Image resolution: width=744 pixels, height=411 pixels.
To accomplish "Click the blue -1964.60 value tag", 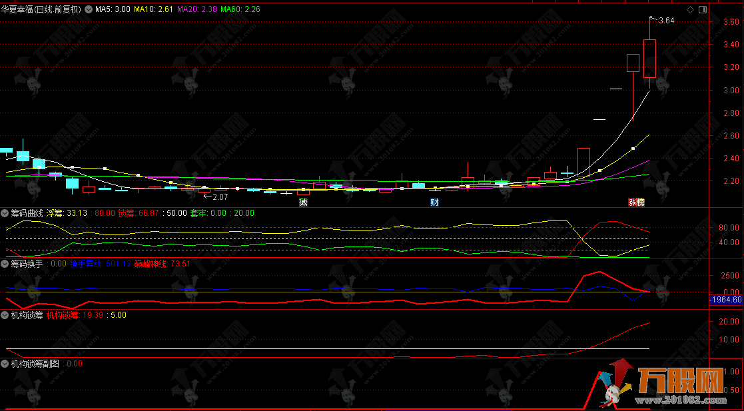I will pos(725,300).
